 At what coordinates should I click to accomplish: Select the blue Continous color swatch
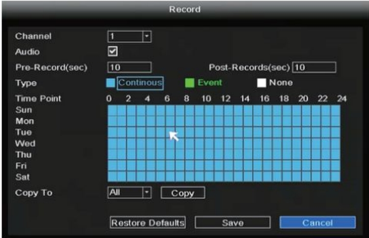tap(110, 83)
